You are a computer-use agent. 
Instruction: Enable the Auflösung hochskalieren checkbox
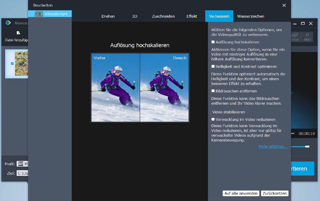point(213,42)
